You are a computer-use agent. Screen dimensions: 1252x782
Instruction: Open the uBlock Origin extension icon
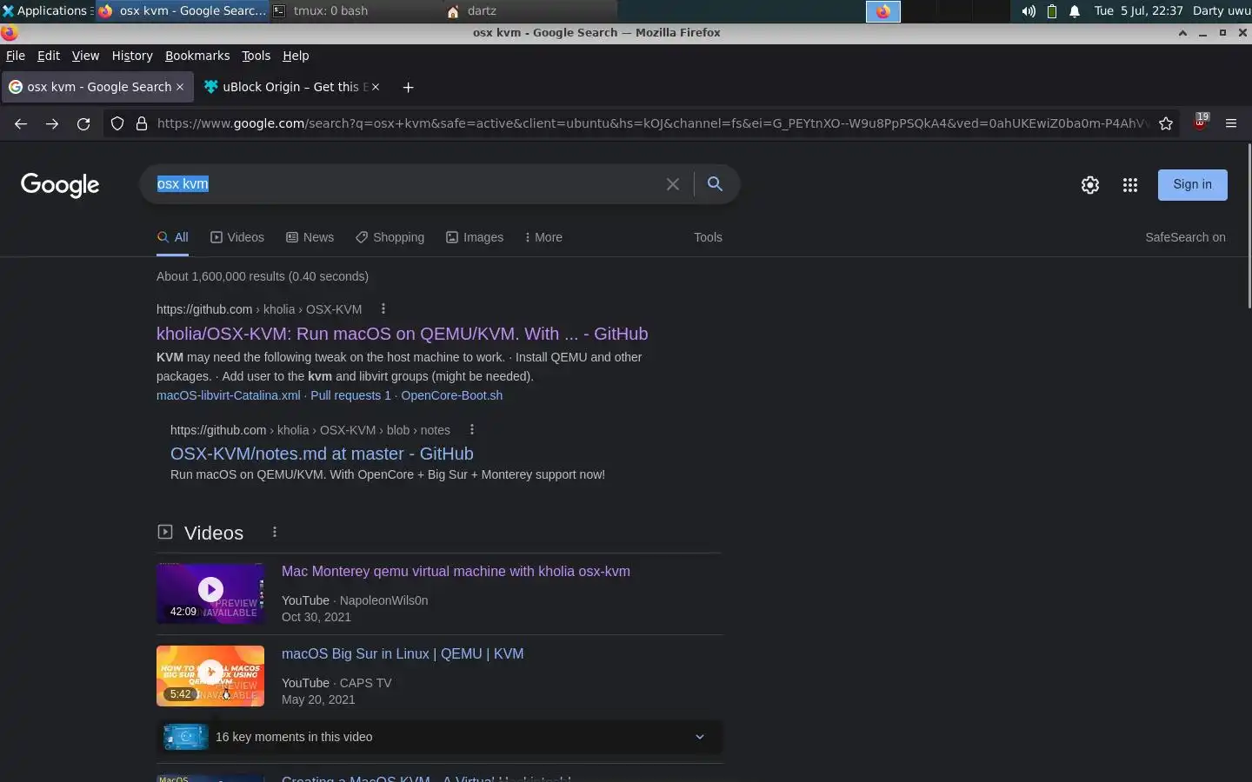pyautogui.click(x=1201, y=123)
